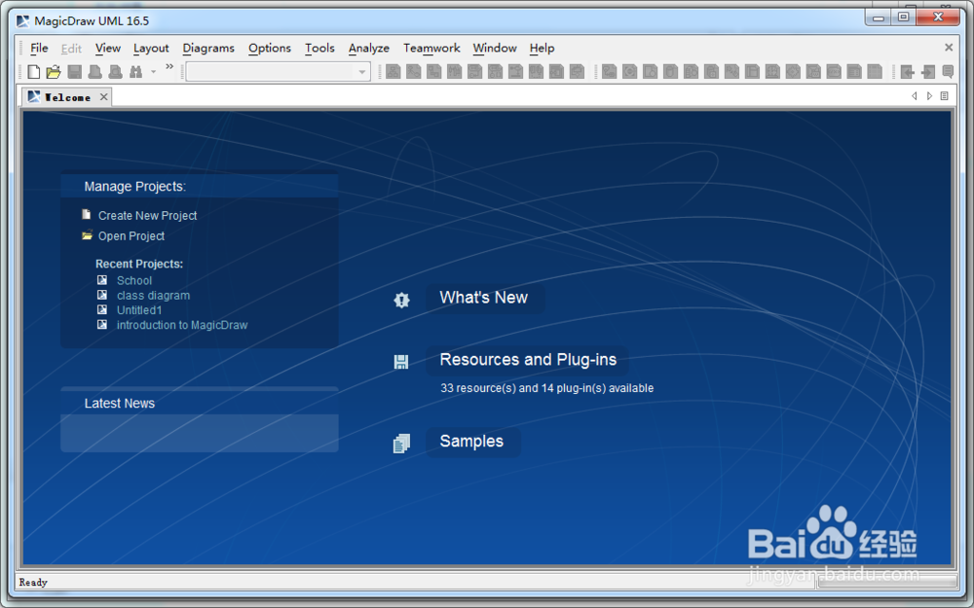This screenshot has height=608, width=974.
Task: Open the Diagrams menu
Action: point(208,48)
